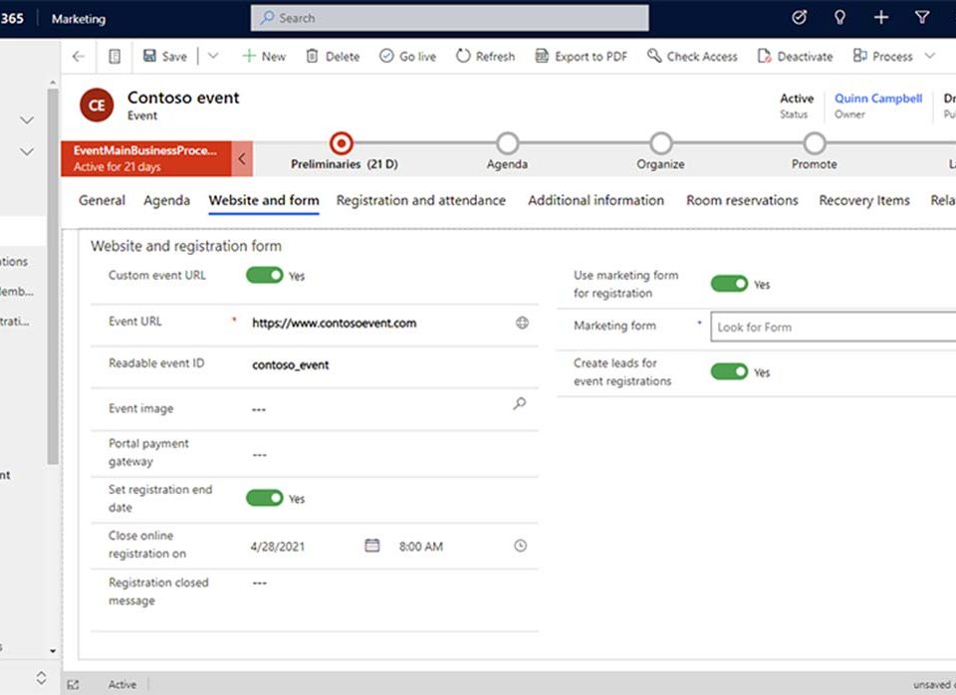956x695 pixels.
Task: Select the Promote process stage
Action: pos(814,143)
